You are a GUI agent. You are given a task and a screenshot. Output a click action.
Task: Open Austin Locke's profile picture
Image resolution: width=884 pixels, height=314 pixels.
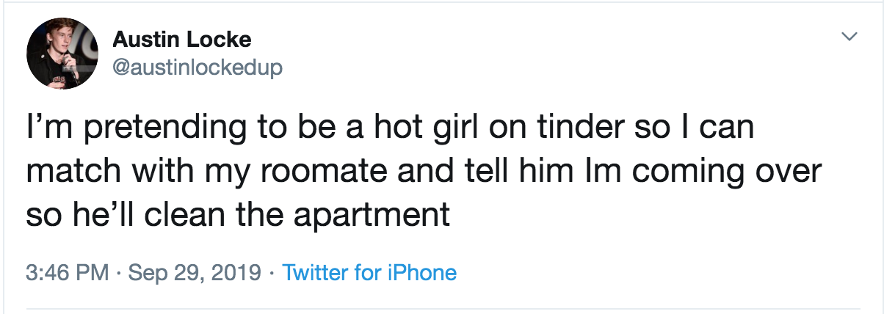pyautogui.click(x=62, y=54)
